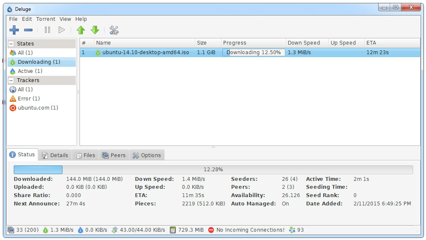Click the Peers value 2 (3)
This screenshot has height=240, width=426.
288,187
